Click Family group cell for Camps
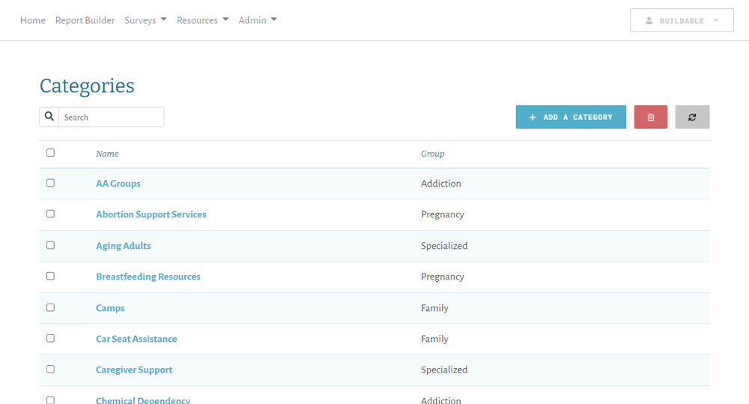749x404 pixels. point(434,308)
